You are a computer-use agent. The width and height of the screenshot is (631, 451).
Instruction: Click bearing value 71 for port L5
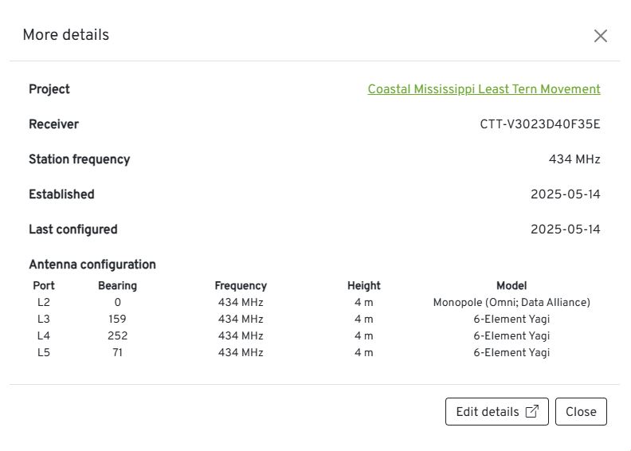117,353
